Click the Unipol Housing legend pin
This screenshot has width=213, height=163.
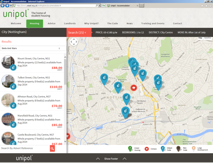click(x=130, y=149)
